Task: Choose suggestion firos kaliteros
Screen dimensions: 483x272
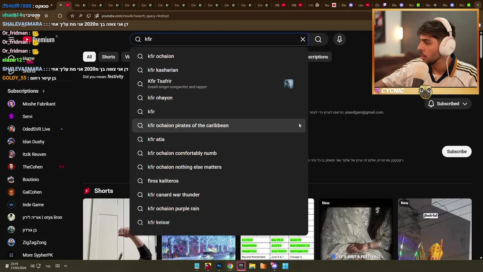Action: tap(219, 181)
